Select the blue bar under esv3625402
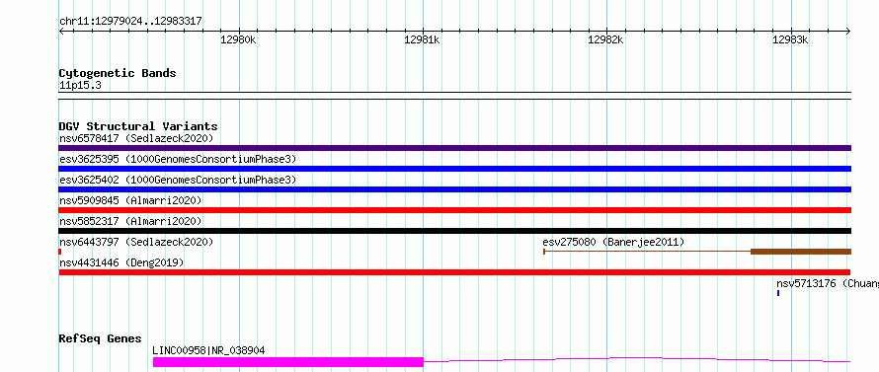 [x=455, y=189]
